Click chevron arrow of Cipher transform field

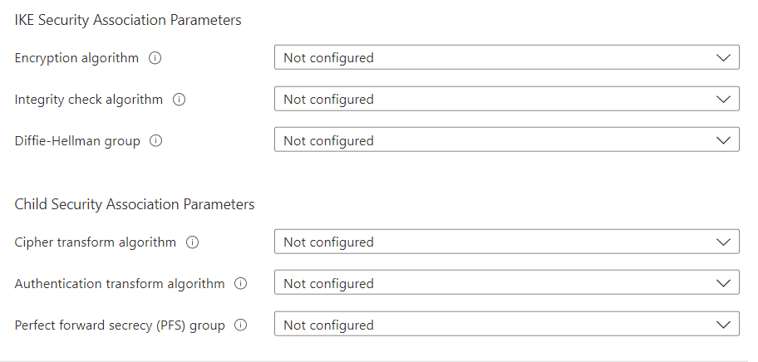pos(722,242)
